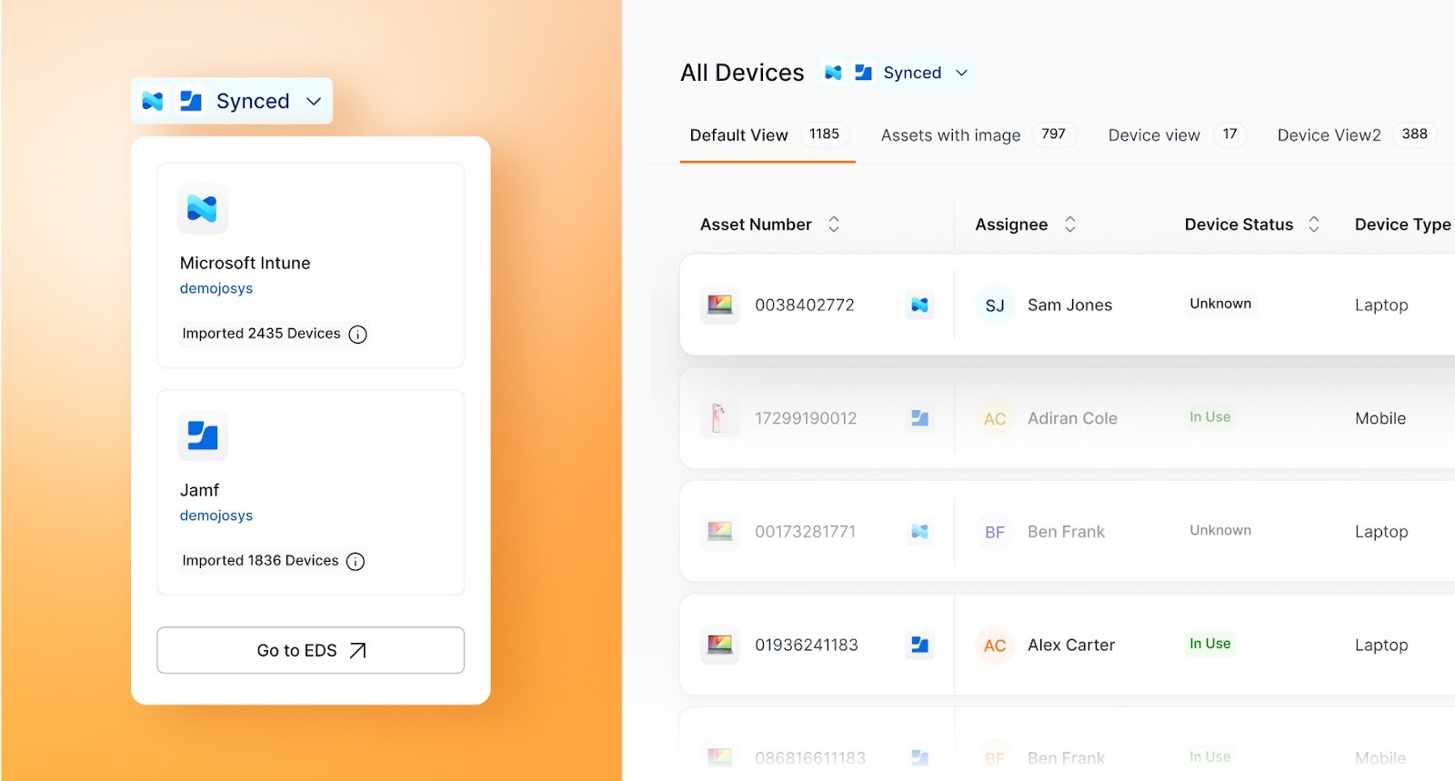1455x781 pixels.
Task: Click assignee name Adiran Cole
Action: tap(1072, 418)
